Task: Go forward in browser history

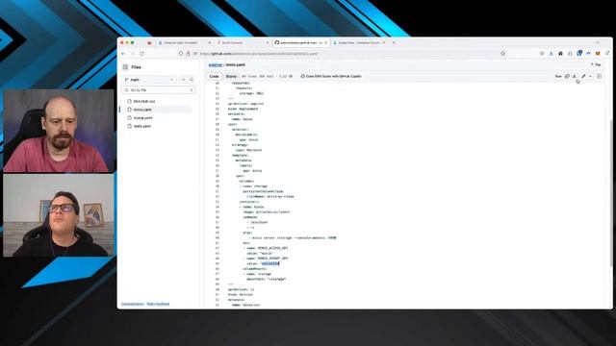Action: point(133,54)
